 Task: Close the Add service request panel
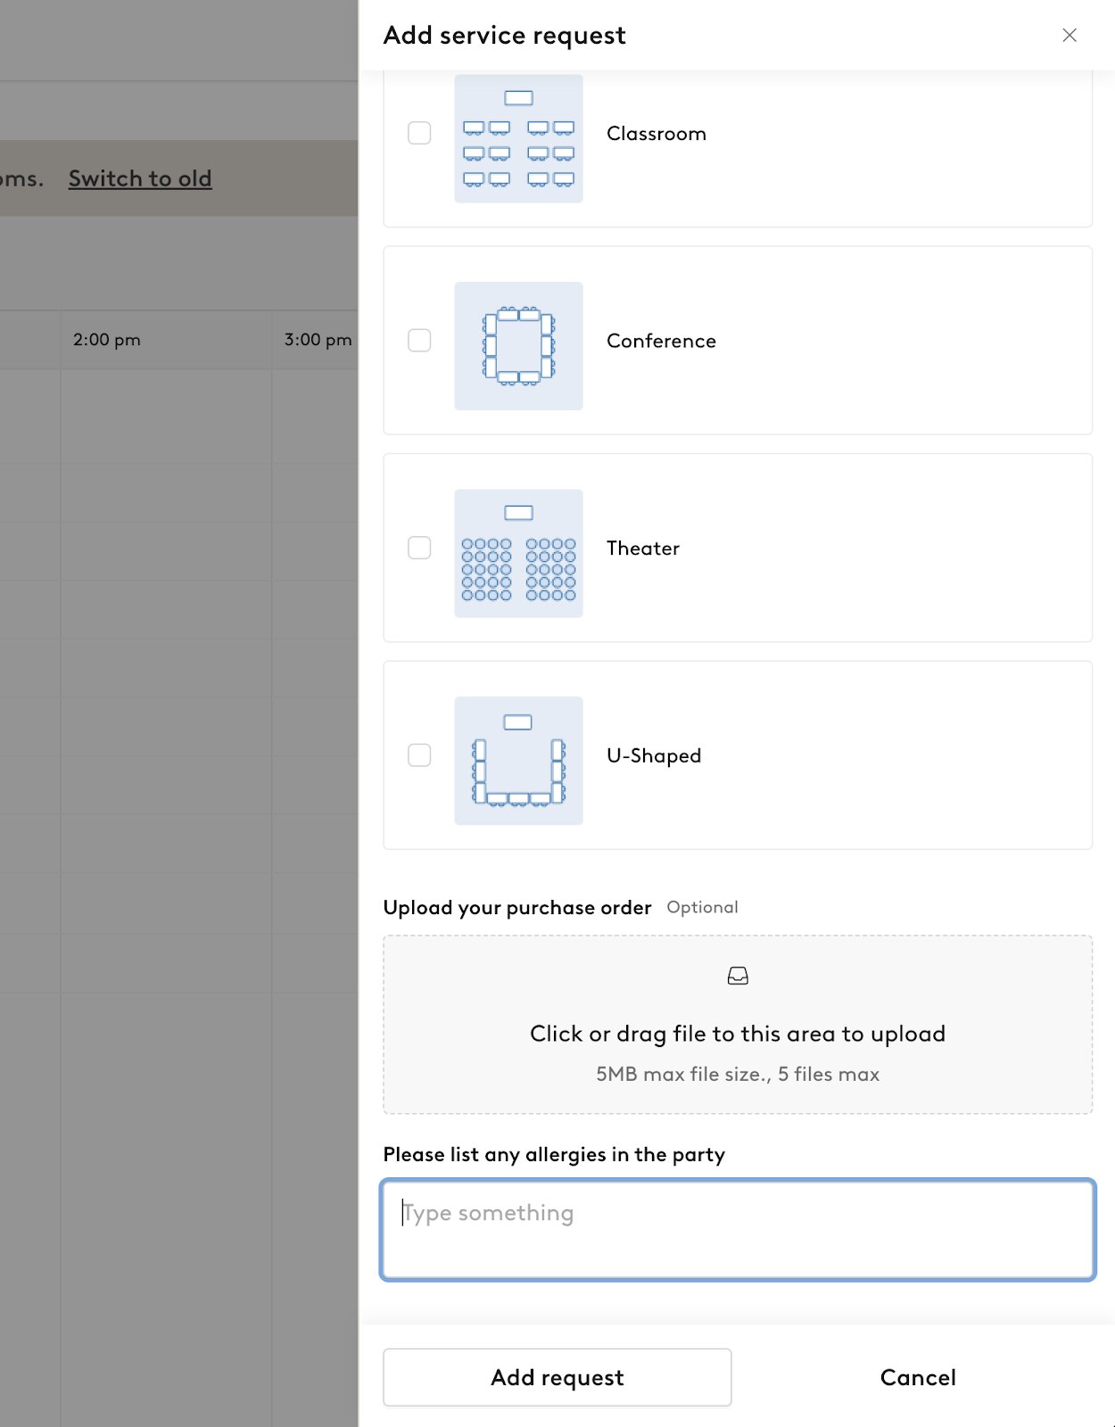[1070, 35]
